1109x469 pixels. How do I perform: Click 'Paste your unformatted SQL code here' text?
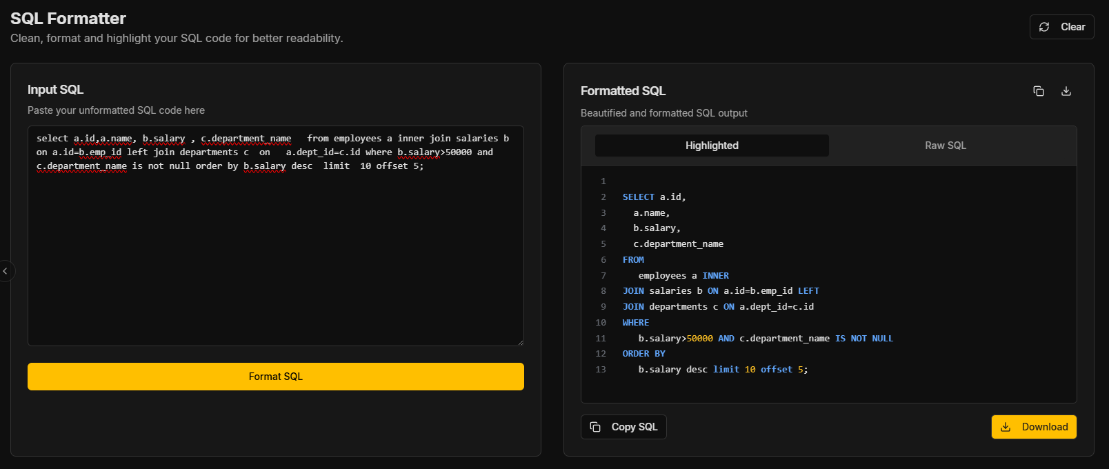(x=116, y=110)
